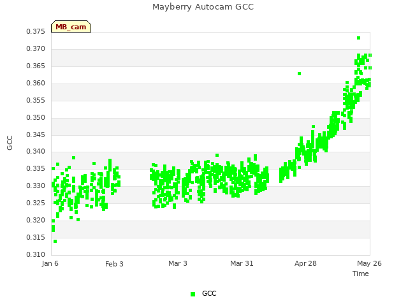Viewport: 408px width, 306px height.
Task: Click the lowest data point near 0.314
Action: (55, 241)
